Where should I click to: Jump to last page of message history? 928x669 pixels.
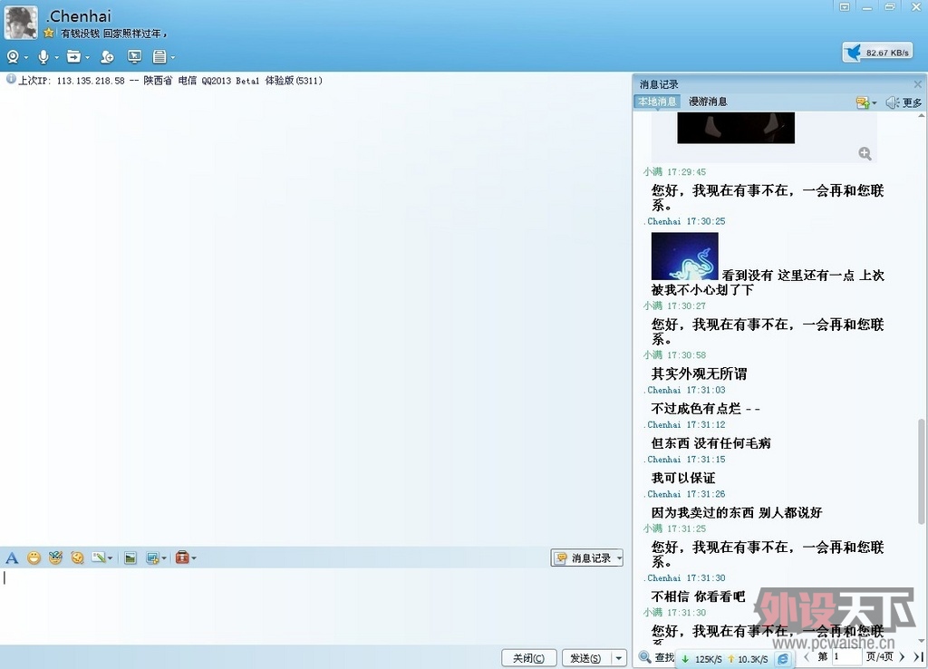[918, 656]
